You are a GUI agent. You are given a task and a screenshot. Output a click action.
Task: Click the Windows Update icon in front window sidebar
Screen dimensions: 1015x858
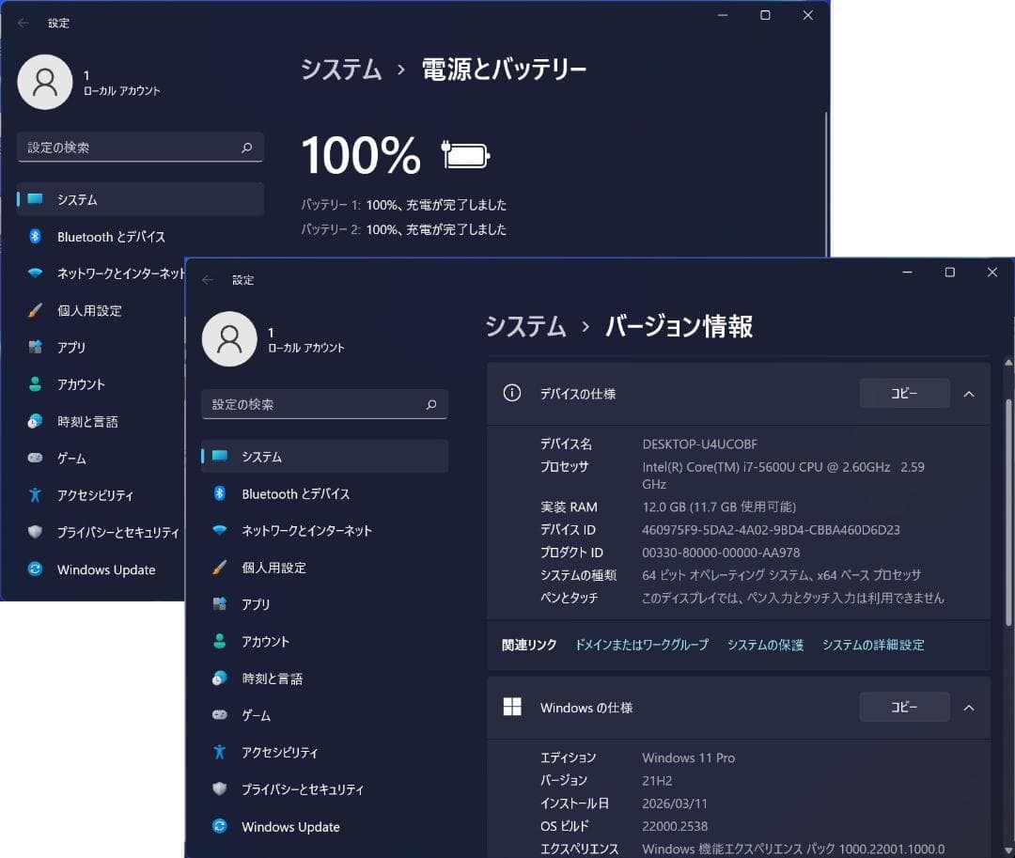(x=219, y=826)
